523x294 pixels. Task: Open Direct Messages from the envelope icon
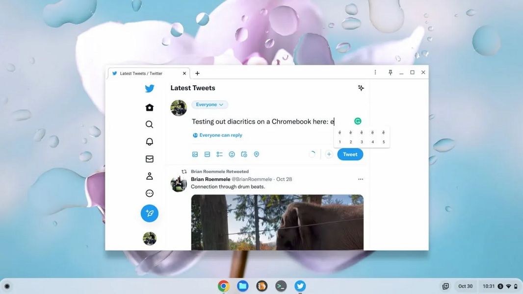(x=149, y=158)
